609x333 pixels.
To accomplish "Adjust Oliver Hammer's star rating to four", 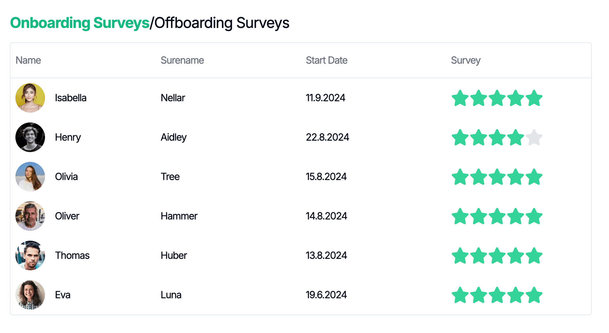I will pyautogui.click(x=516, y=216).
